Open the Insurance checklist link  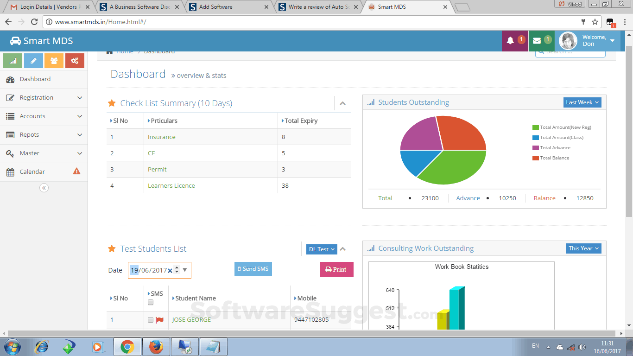click(x=162, y=137)
